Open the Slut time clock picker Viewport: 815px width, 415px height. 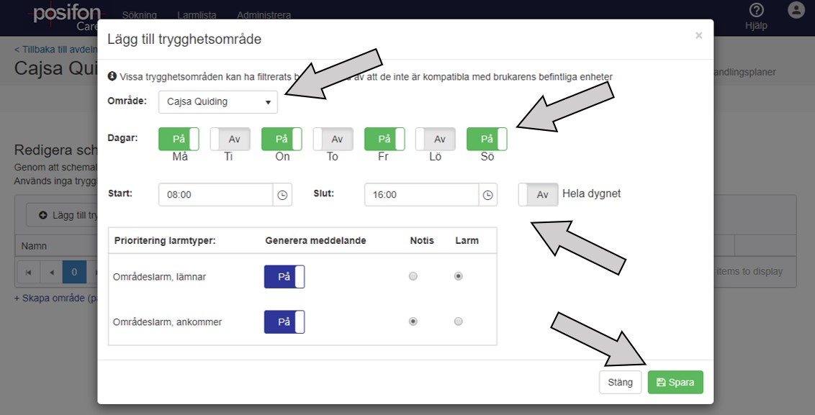[487, 195]
